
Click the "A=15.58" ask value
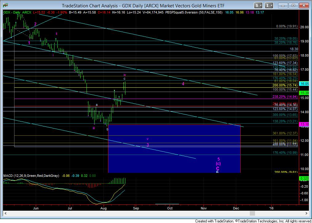tap(90, 12)
